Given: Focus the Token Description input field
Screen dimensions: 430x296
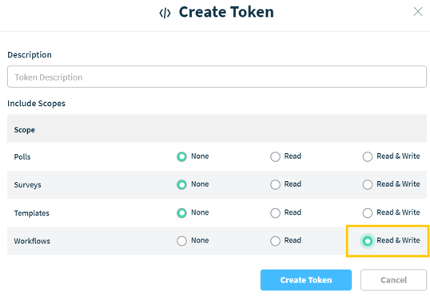Looking at the screenshot, I should (217, 77).
